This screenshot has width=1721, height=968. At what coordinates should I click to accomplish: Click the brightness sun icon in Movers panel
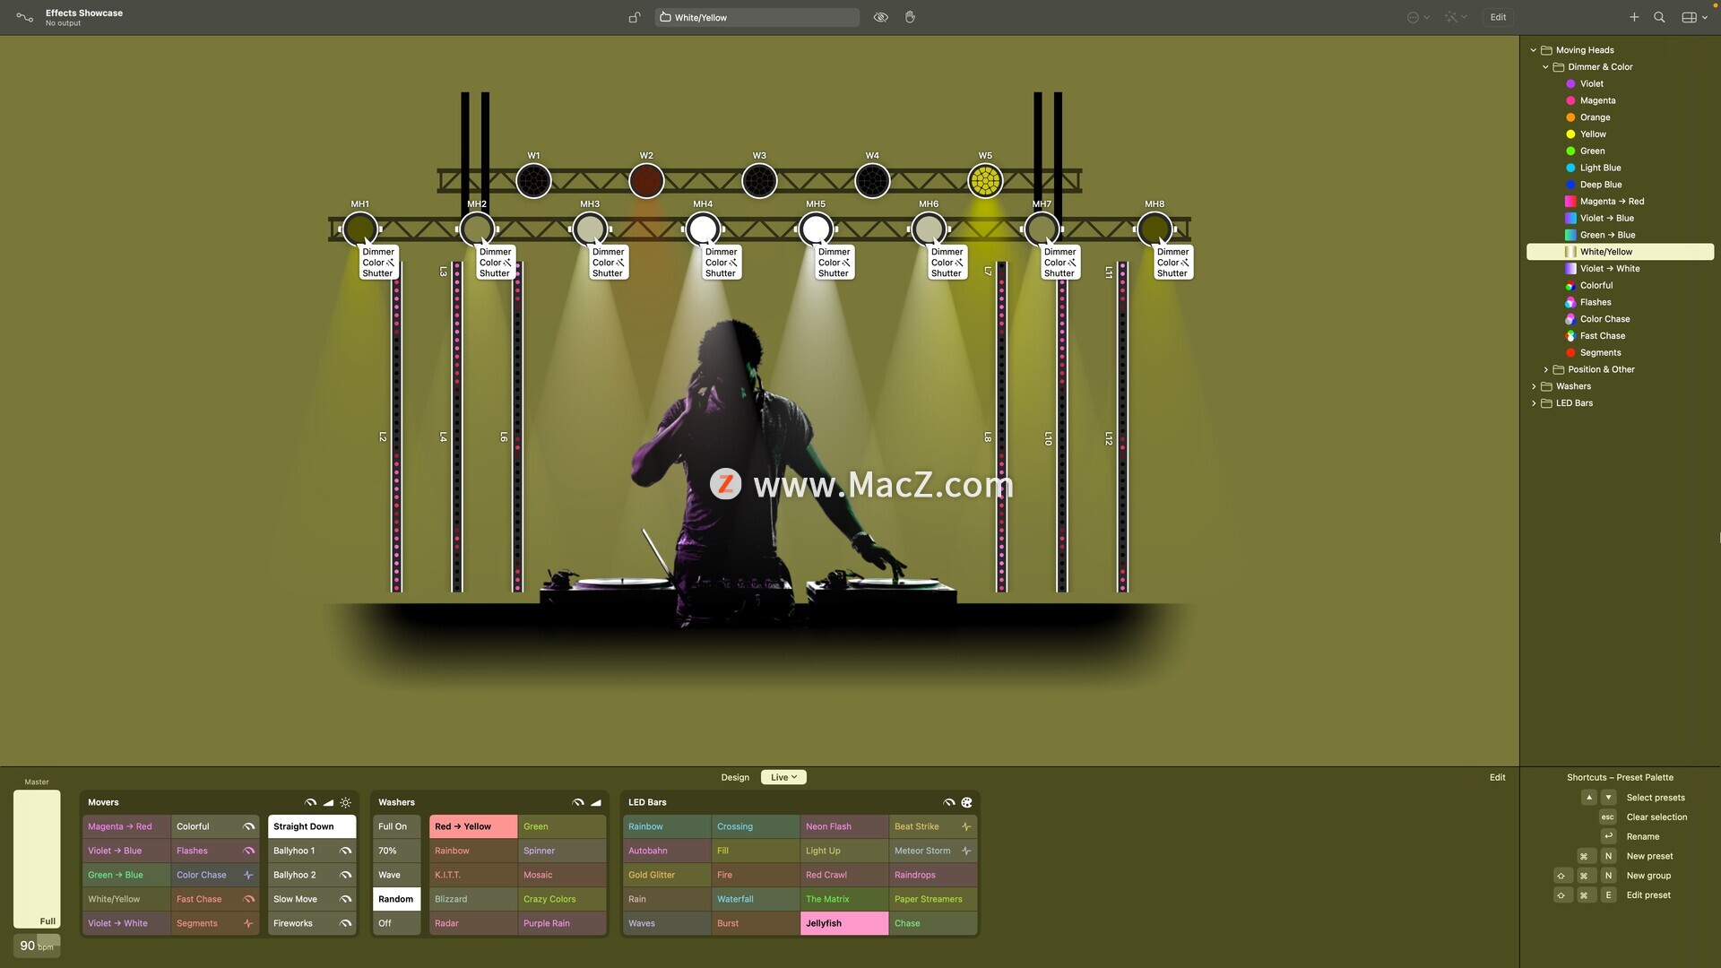coord(345,802)
